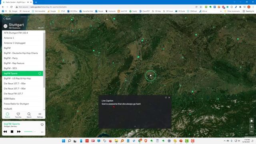The image size is (256, 144).
Task: Collapse Live Caption using bottom chevron
Action: 135,126
